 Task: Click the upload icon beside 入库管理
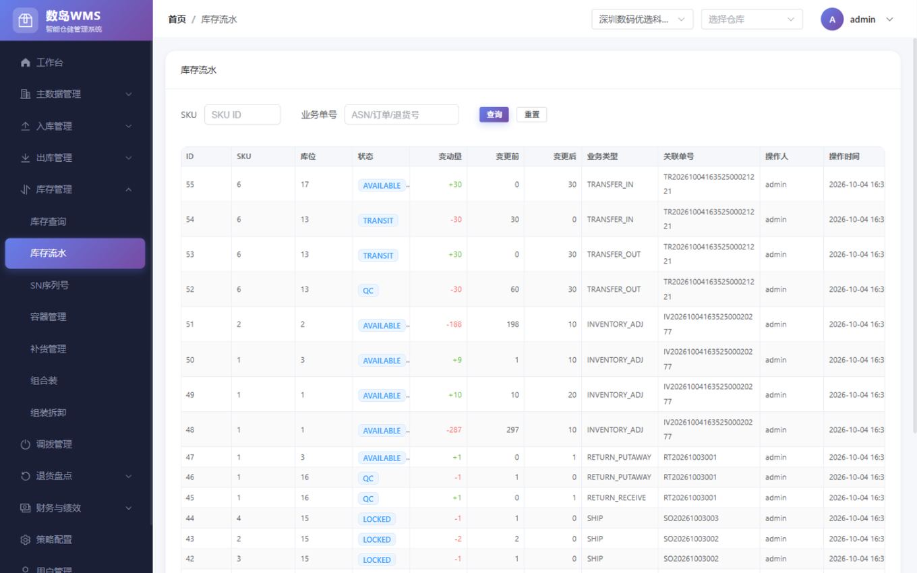pyautogui.click(x=26, y=126)
